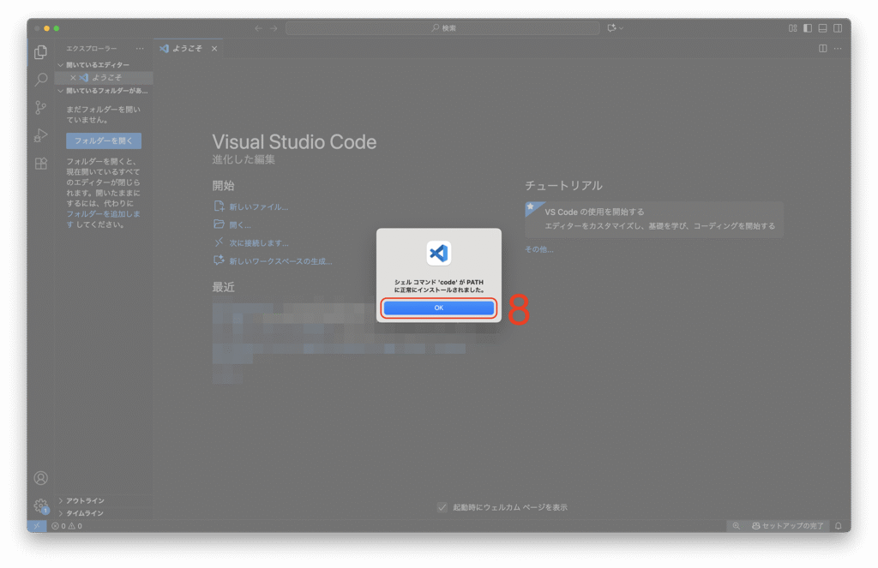The image size is (878, 568).
Task: Click the フォルダーを開く button
Action: pyautogui.click(x=104, y=141)
